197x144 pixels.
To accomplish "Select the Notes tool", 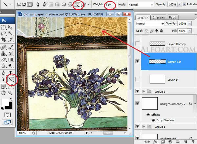I will [x=3, y=86].
